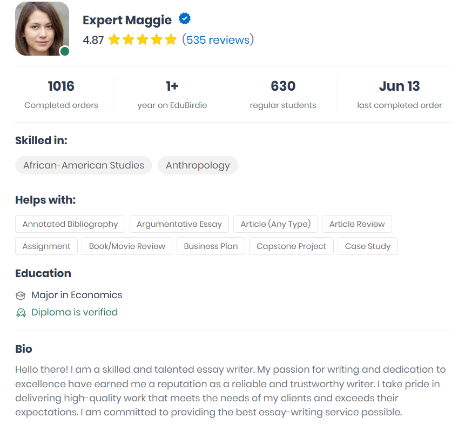
Task: Pick the Business Plan tag
Action: (211, 246)
